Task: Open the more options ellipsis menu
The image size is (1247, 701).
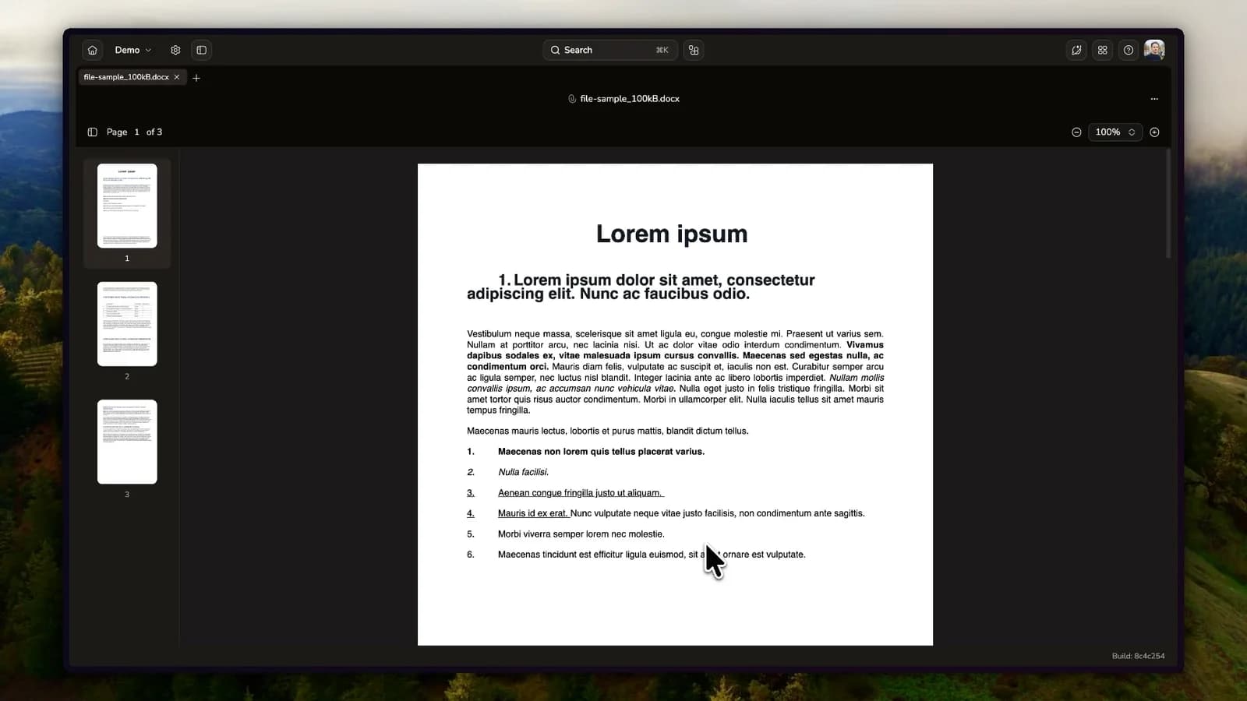Action: click(1154, 99)
